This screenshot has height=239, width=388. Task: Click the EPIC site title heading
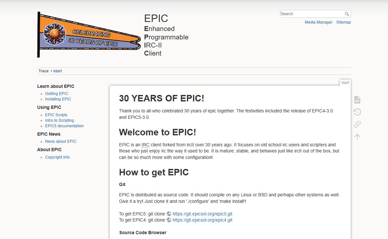click(156, 18)
